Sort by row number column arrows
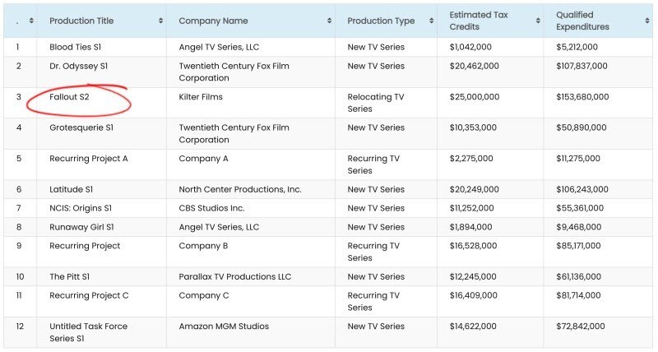This screenshot has width=658, height=352. (x=31, y=21)
